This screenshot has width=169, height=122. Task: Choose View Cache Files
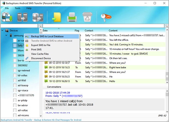coord(52,54)
